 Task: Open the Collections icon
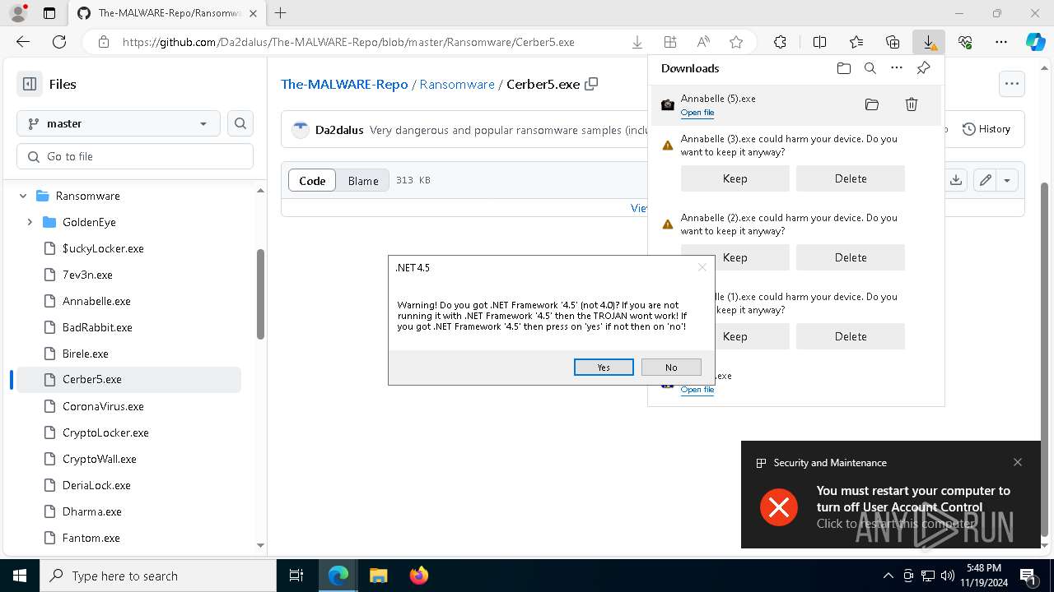(893, 42)
